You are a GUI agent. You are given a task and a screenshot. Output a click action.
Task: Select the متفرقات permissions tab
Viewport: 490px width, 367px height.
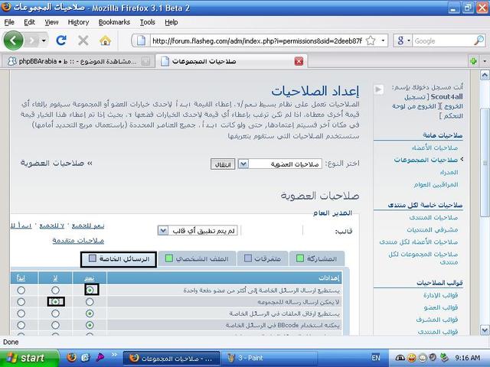click(x=263, y=258)
